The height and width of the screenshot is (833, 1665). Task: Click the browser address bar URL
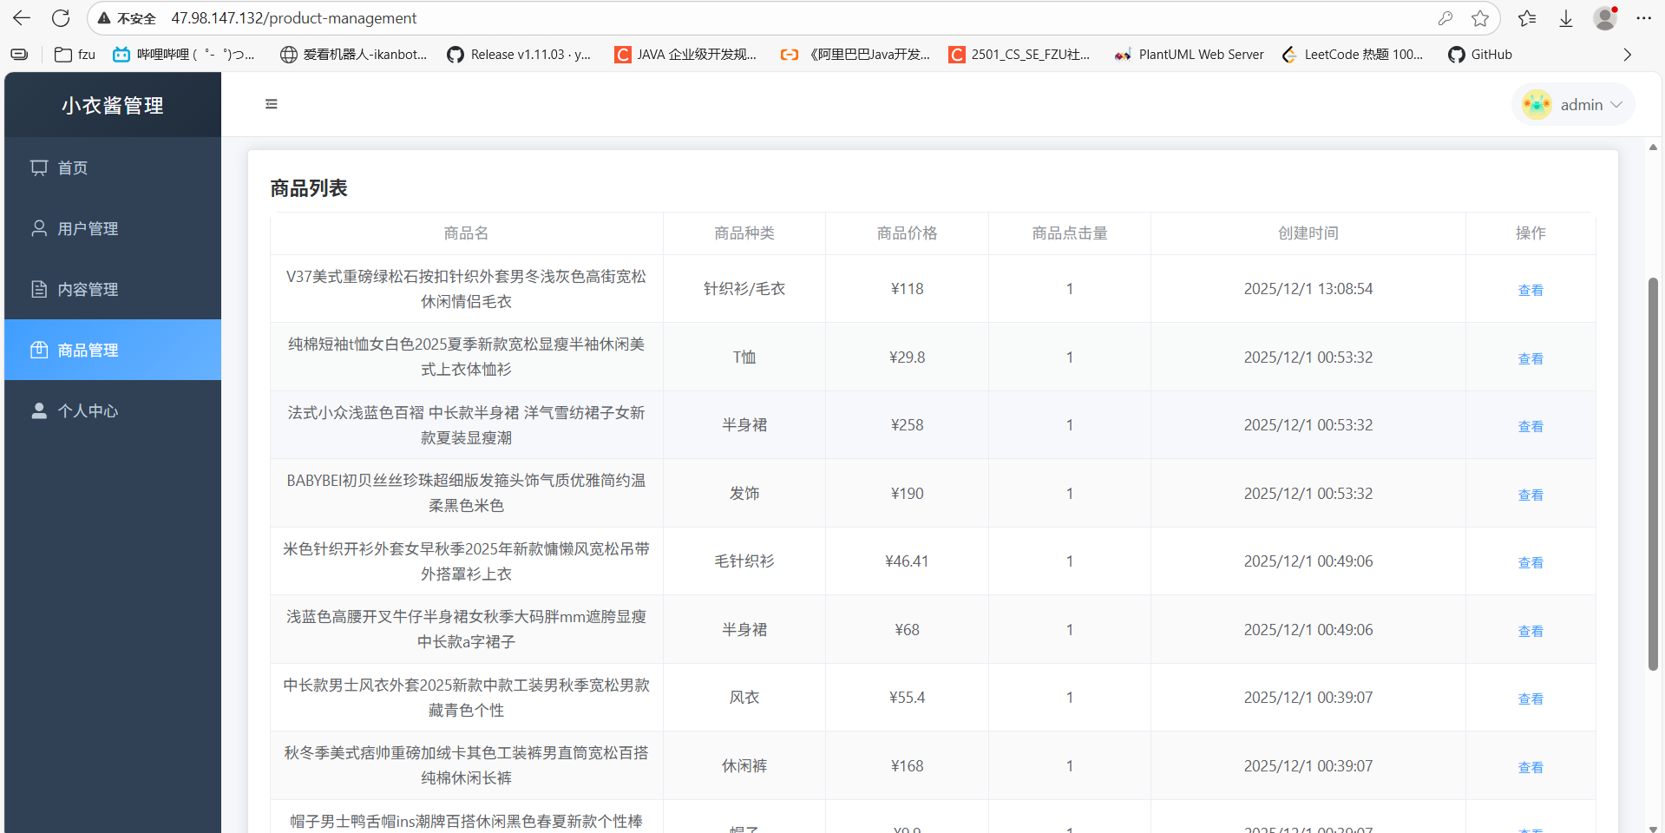tap(293, 18)
